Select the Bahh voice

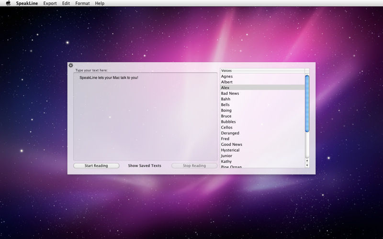point(262,99)
